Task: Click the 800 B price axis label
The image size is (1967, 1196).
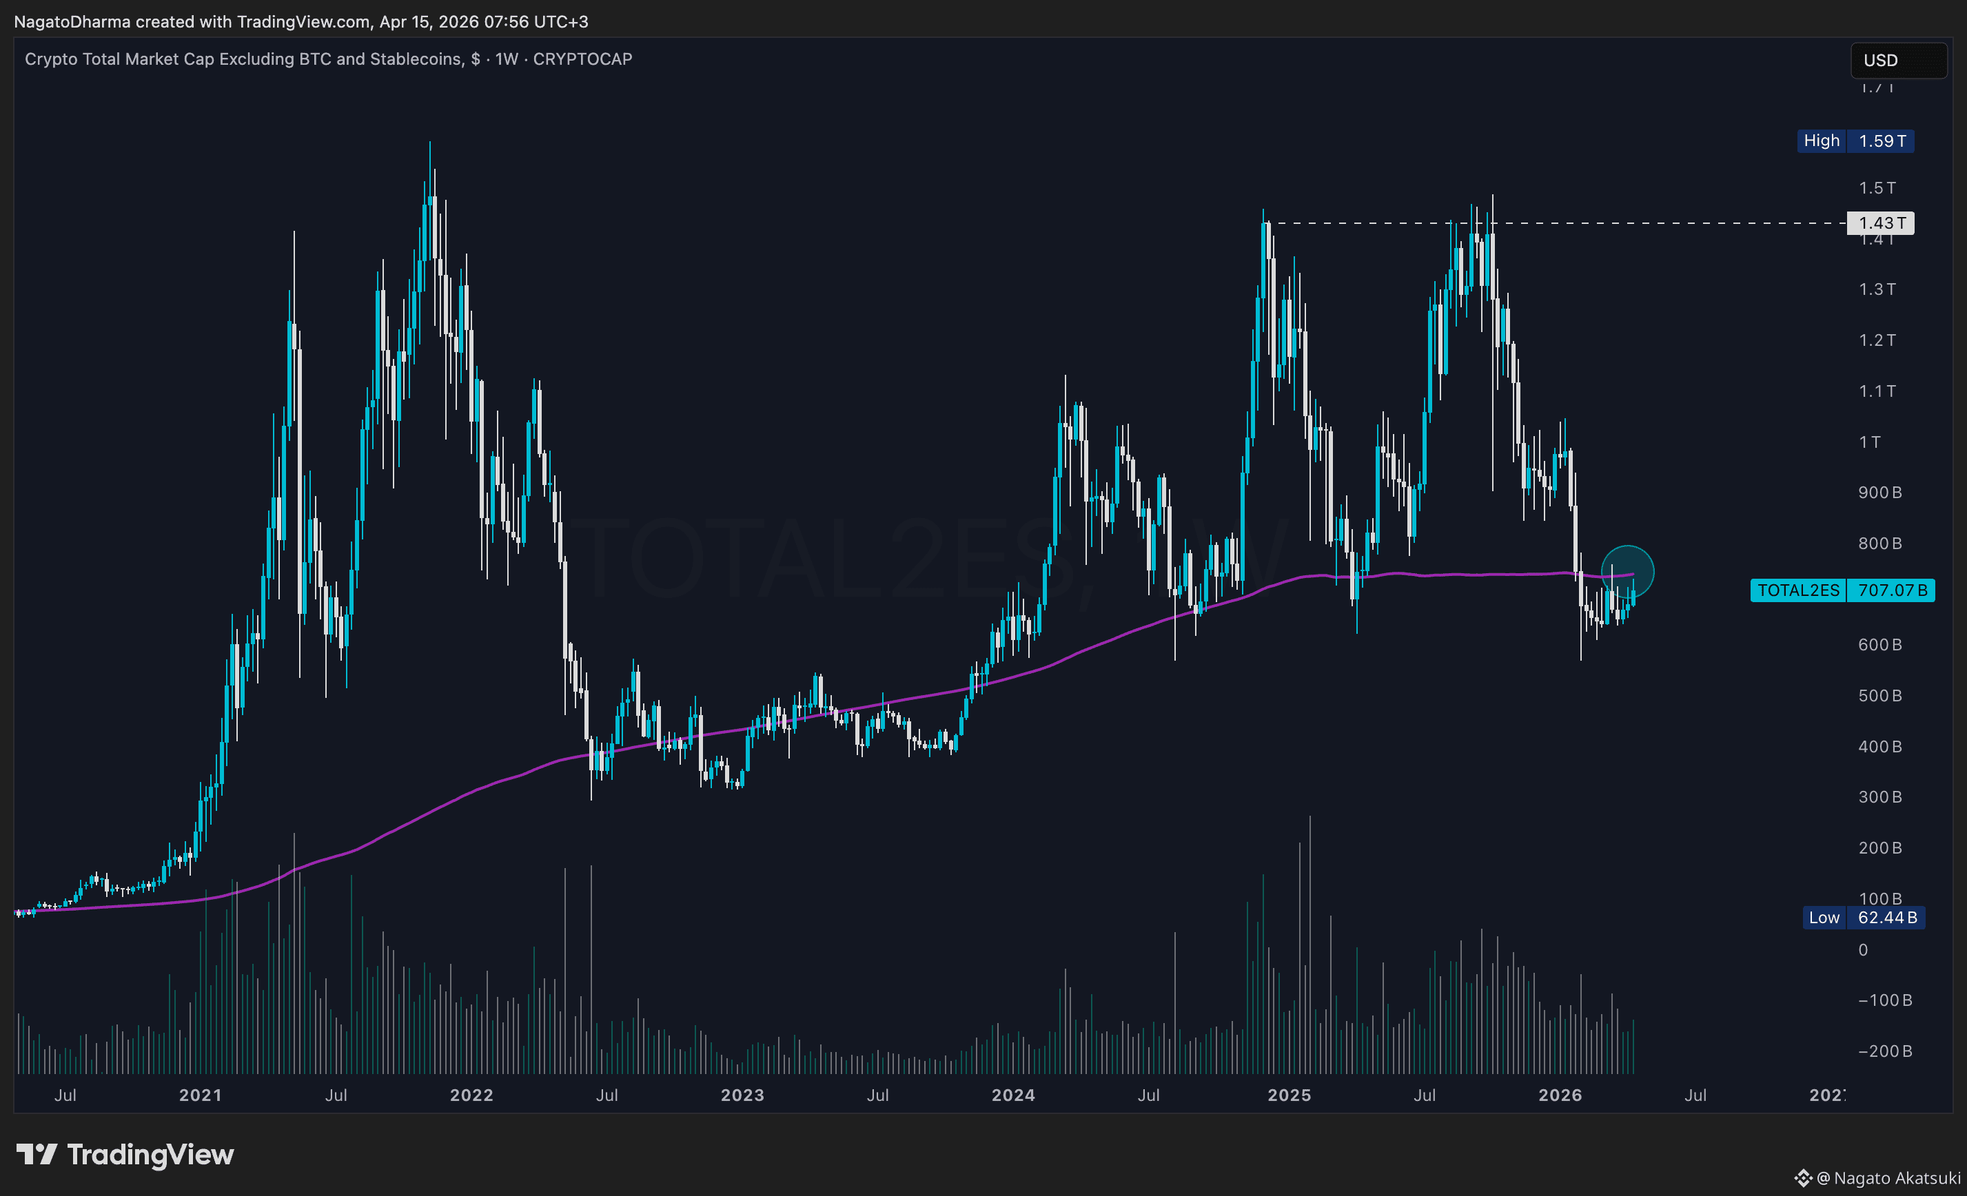Action: point(1880,544)
